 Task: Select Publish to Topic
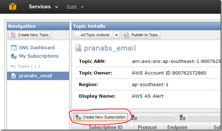(141, 35)
